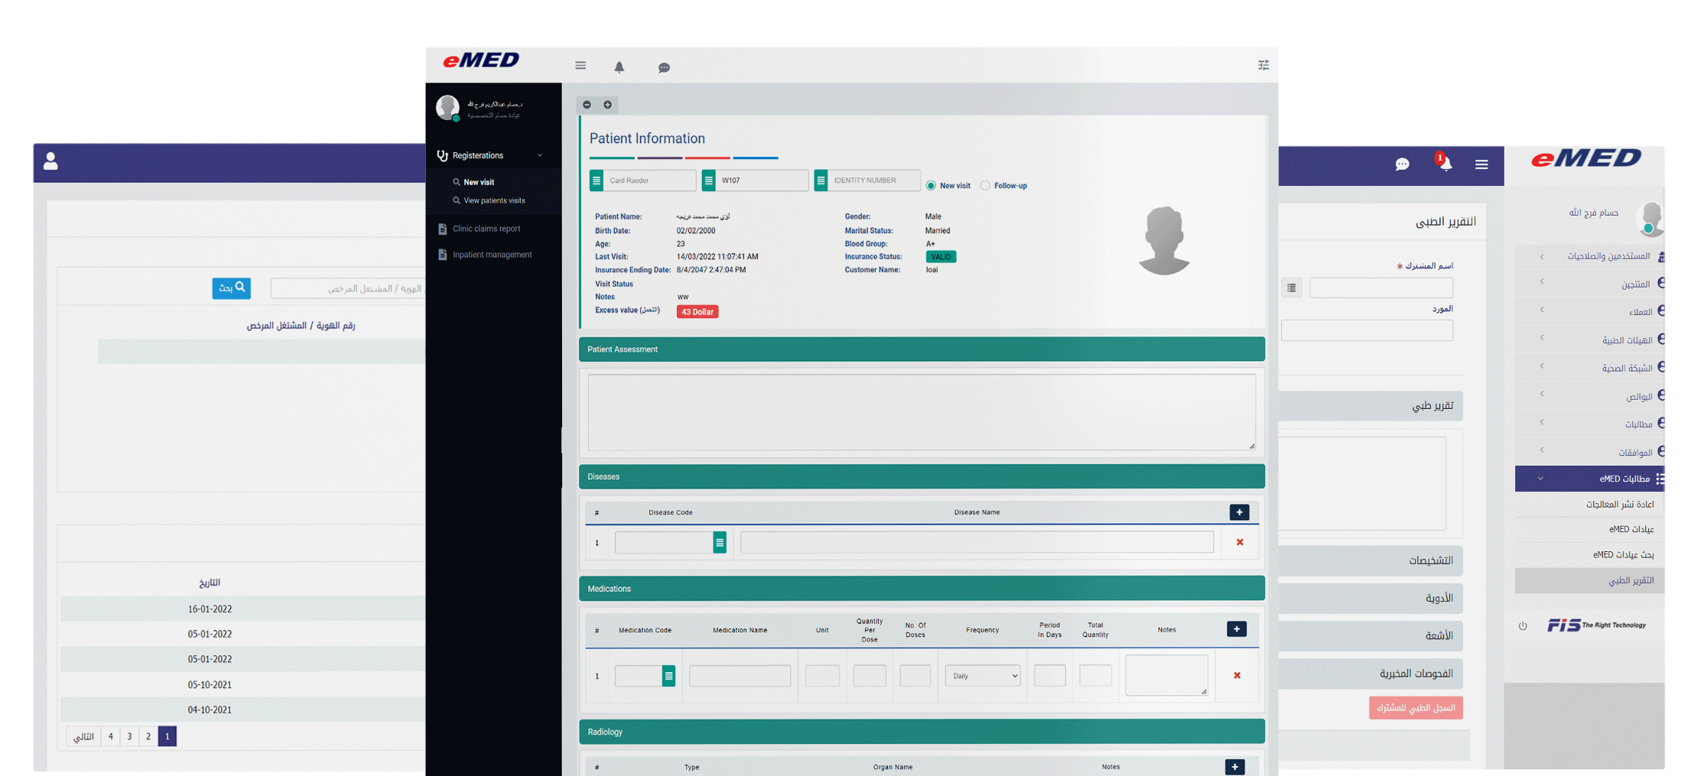The image size is (1704, 776).
Task: Open the disease code lookup list icon
Action: [x=719, y=543]
